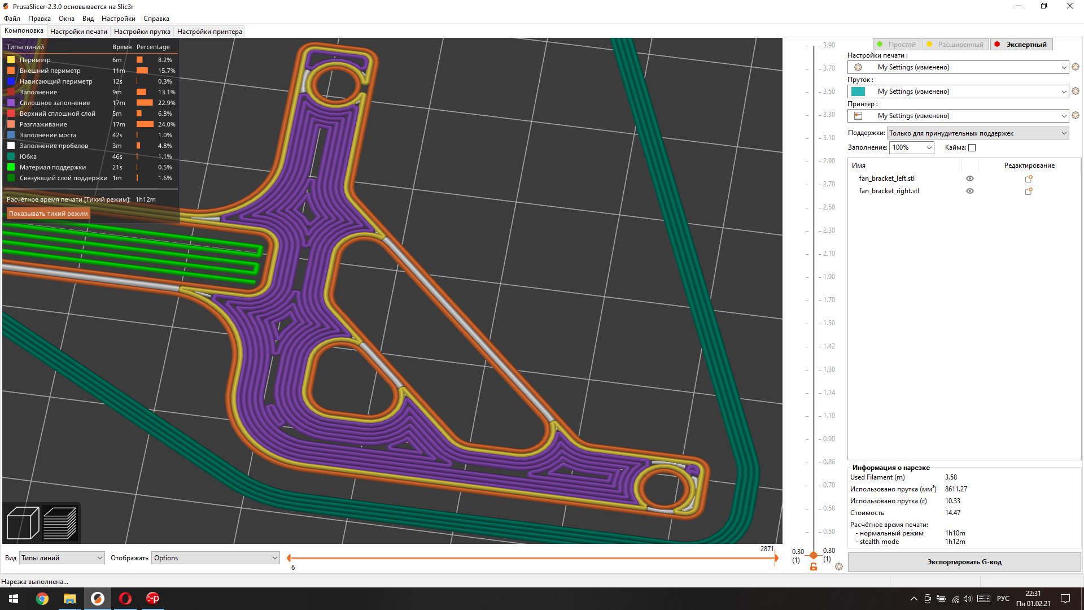Toggle Периметр legend color box
Screen dimensions: 1084x610
(x=11, y=60)
